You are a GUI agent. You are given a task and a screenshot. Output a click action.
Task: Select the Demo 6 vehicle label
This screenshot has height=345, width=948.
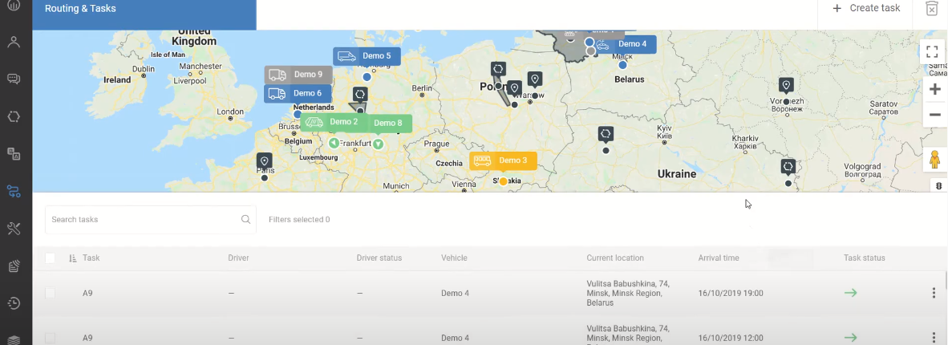pos(298,94)
